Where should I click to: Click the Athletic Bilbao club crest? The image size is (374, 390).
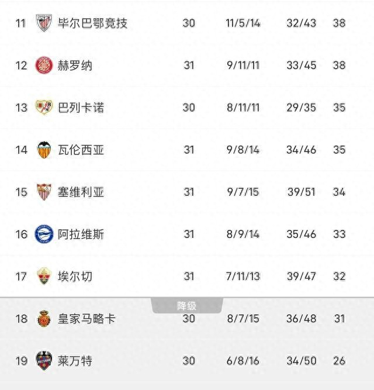click(x=44, y=23)
